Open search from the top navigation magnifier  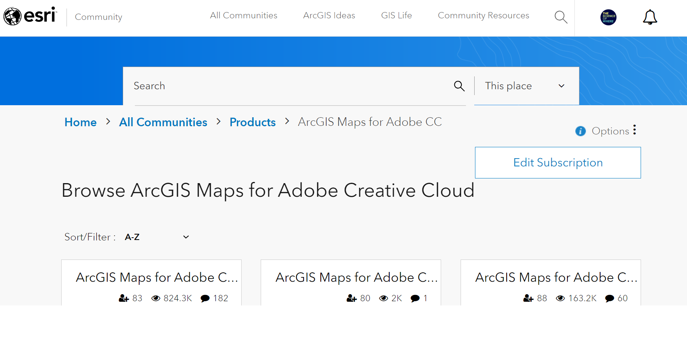coord(561,17)
